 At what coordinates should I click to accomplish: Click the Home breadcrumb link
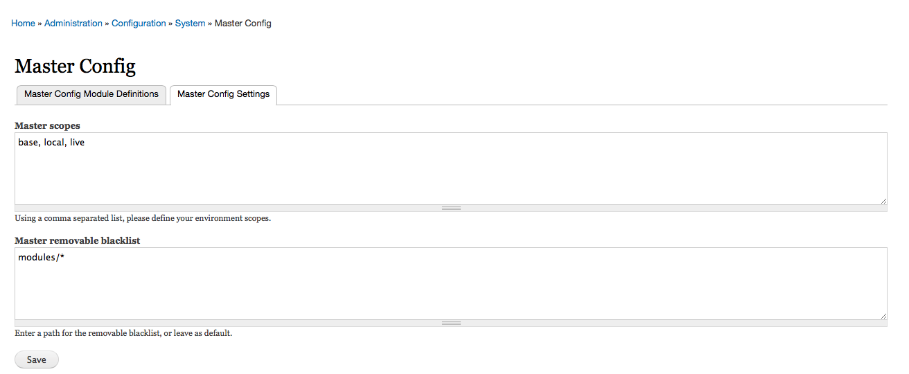[x=23, y=24]
